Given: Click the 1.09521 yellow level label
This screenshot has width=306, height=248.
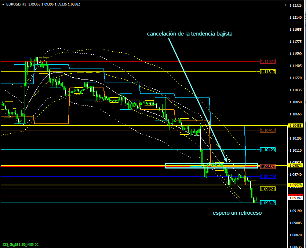Looking at the screenshot, I should point(268,189).
